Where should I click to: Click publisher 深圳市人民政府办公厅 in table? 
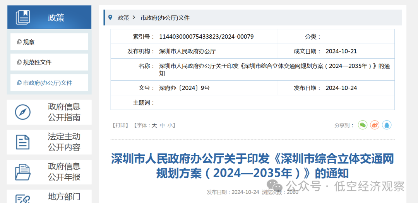tap(187, 51)
